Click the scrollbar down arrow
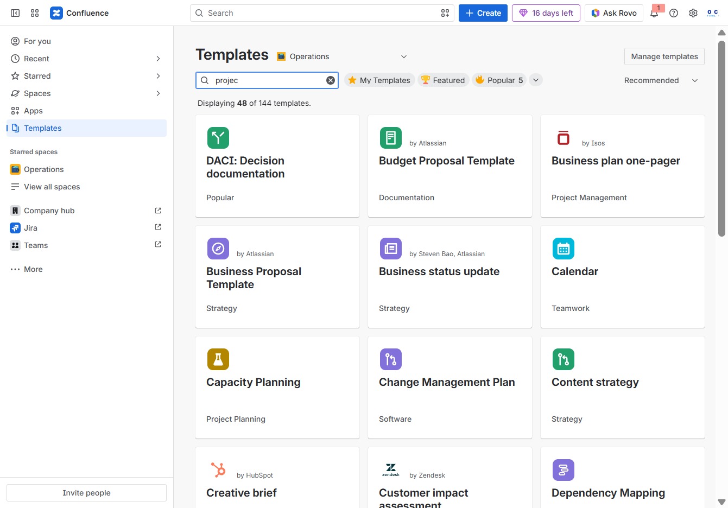The width and height of the screenshot is (728, 508). tap(721, 502)
